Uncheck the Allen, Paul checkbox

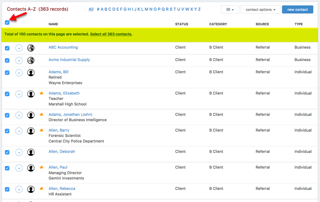tap(7, 168)
